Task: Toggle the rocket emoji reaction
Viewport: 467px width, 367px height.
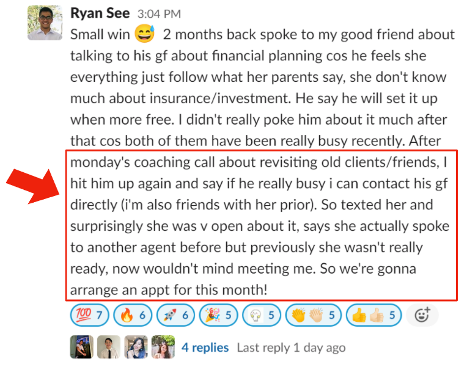Action: [x=175, y=315]
